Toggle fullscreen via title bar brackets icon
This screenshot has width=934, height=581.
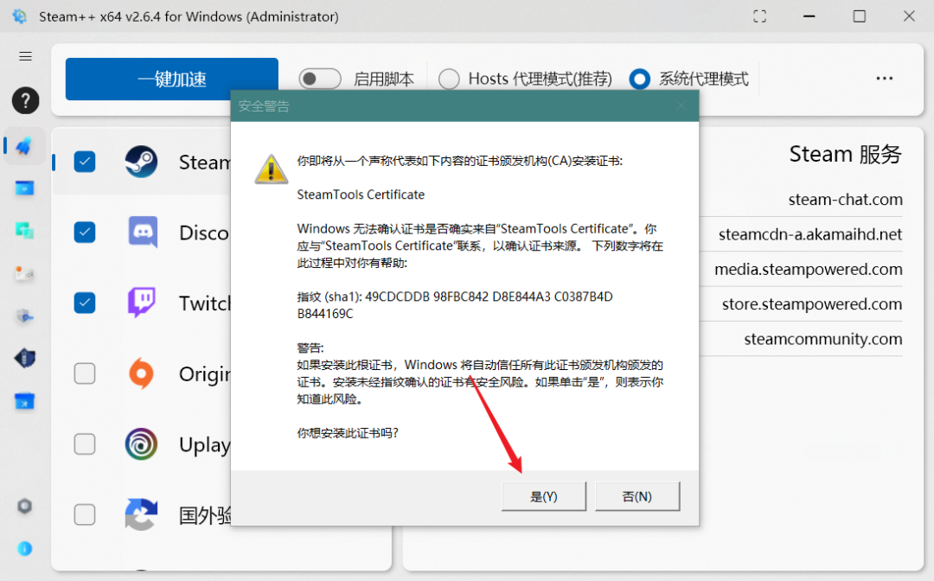click(x=759, y=16)
